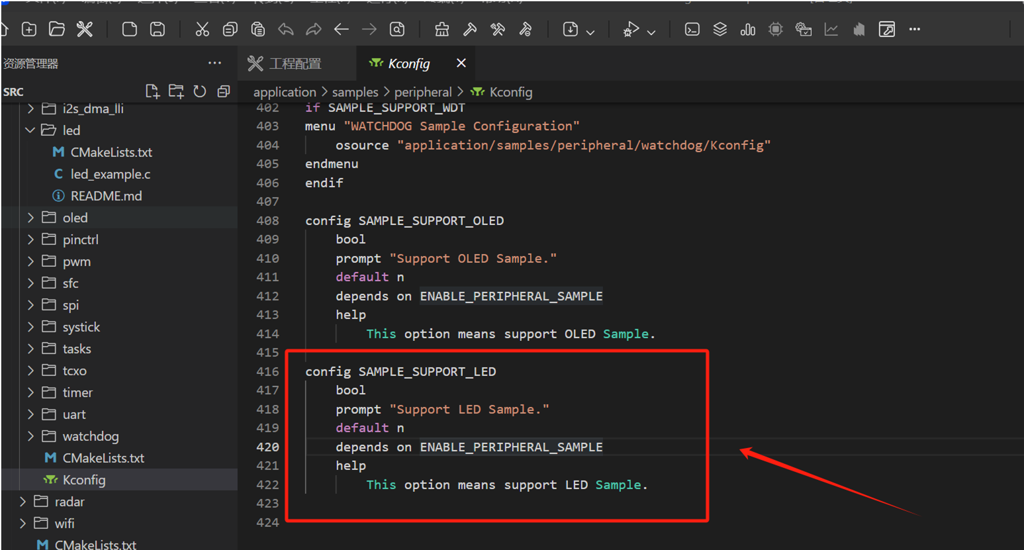
Task: Navigate back with left arrow icon
Action: click(342, 29)
